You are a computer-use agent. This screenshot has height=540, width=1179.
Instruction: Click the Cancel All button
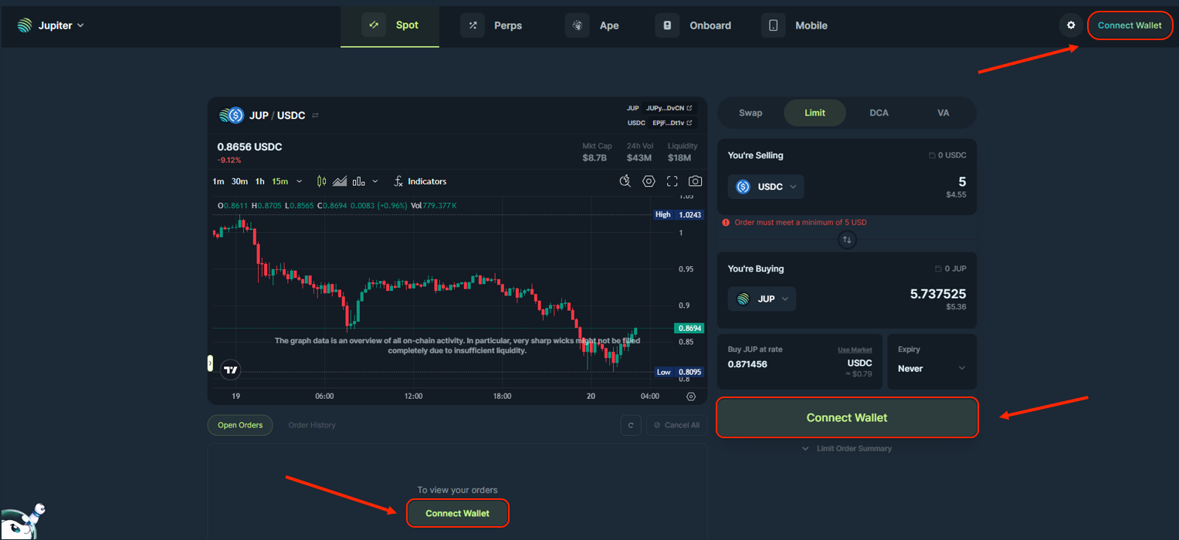click(676, 425)
